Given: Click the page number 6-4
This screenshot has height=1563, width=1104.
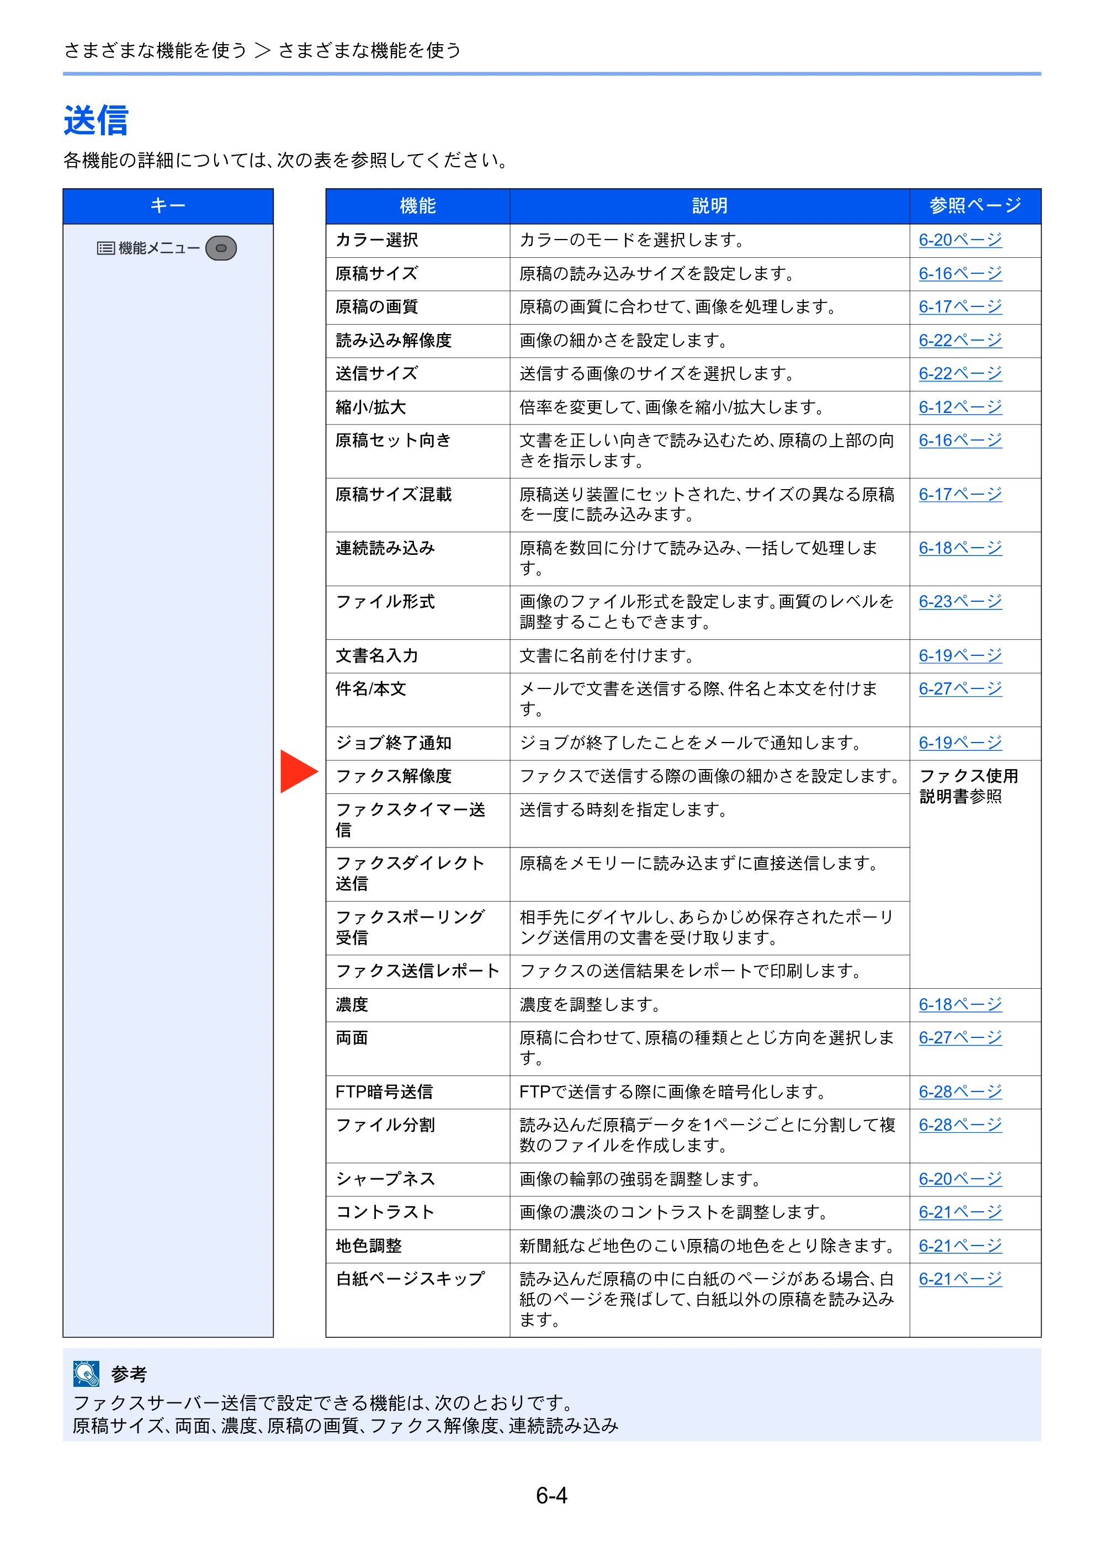Looking at the screenshot, I should point(551,1496).
